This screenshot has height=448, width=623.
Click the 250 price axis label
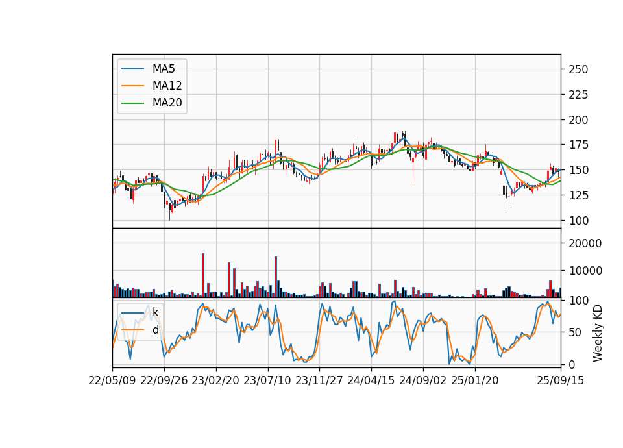tap(578, 69)
